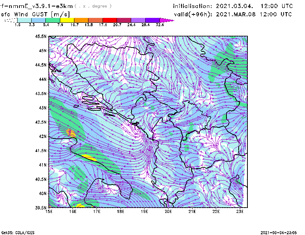
Task: Click the light blue 3.3–5.4 legend swatch
Action: pyautogui.click(x=39, y=20)
